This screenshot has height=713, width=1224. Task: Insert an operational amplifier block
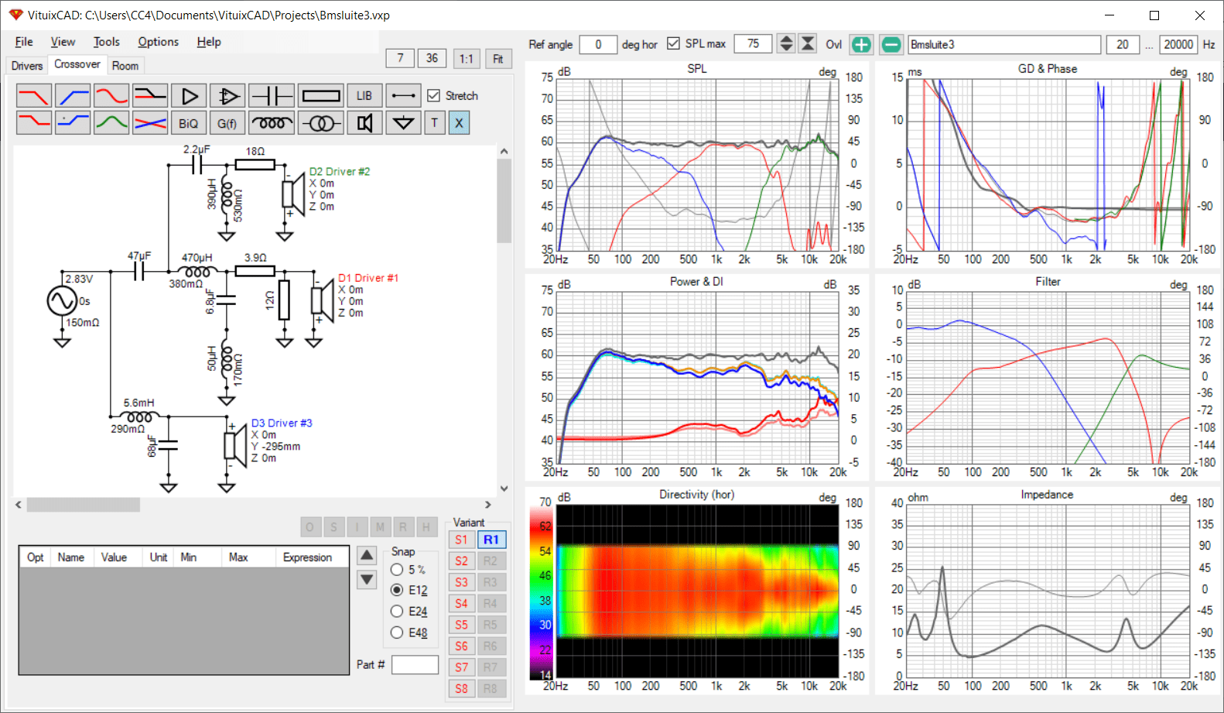click(227, 96)
